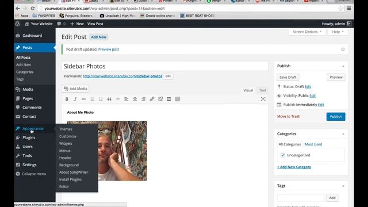Remove link from text
Screen dimensions: 368x207
tap(160, 99)
